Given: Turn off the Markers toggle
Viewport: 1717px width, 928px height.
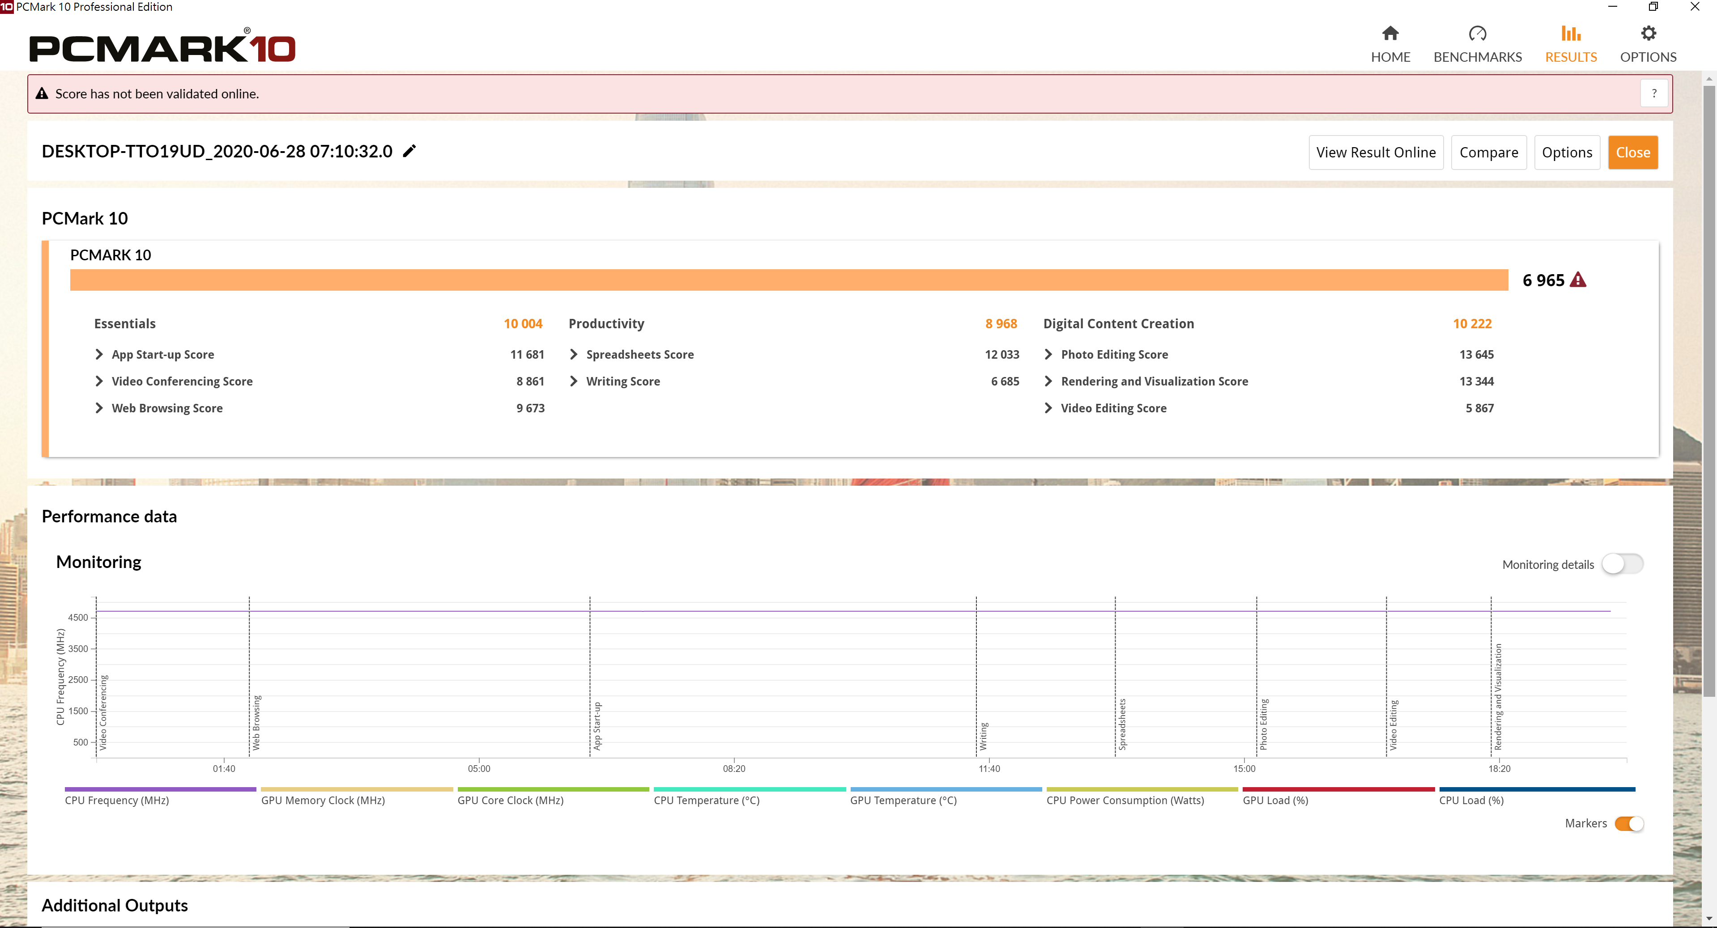Looking at the screenshot, I should (x=1630, y=823).
